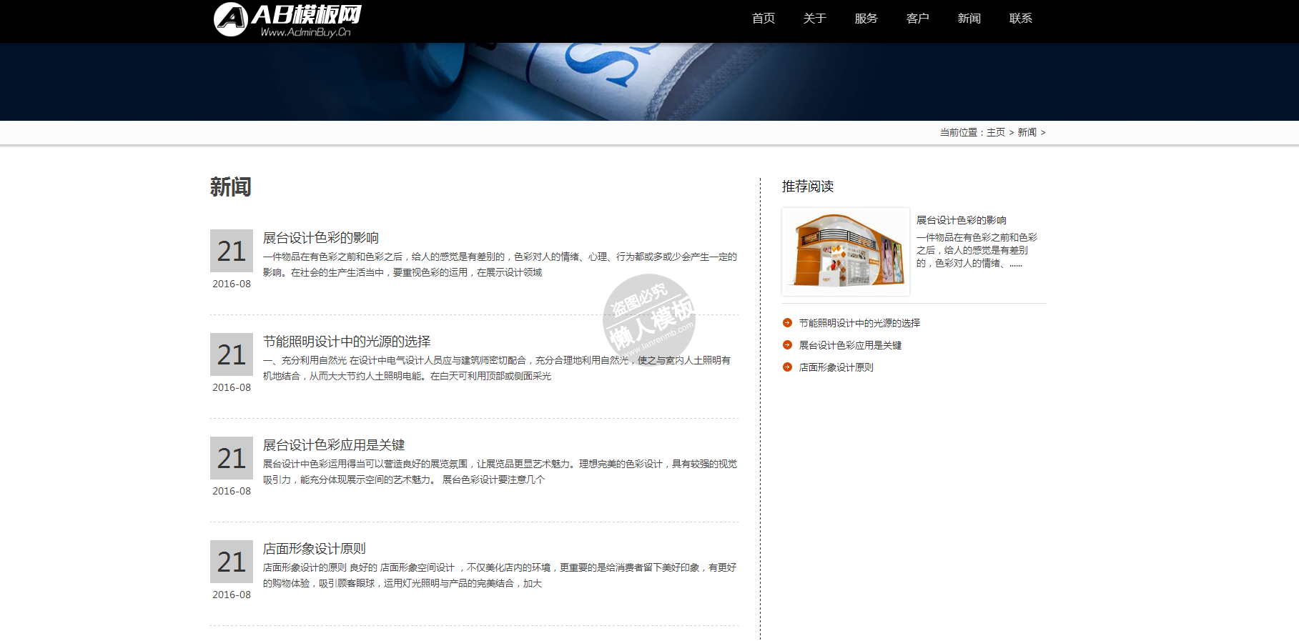Open the 客户 navigation item

coord(917,19)
